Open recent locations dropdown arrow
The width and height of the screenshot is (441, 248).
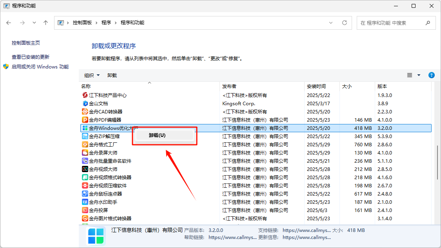point(34,23)
